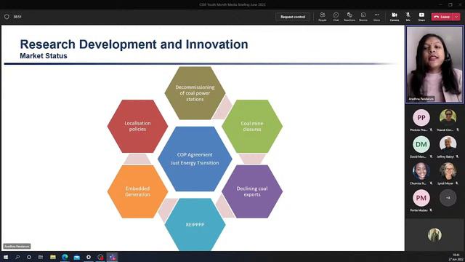This screenshot has height=262, width=465.
Task: Open the meeting Chat
Action: pyautogui.click(x=336, y=17)
